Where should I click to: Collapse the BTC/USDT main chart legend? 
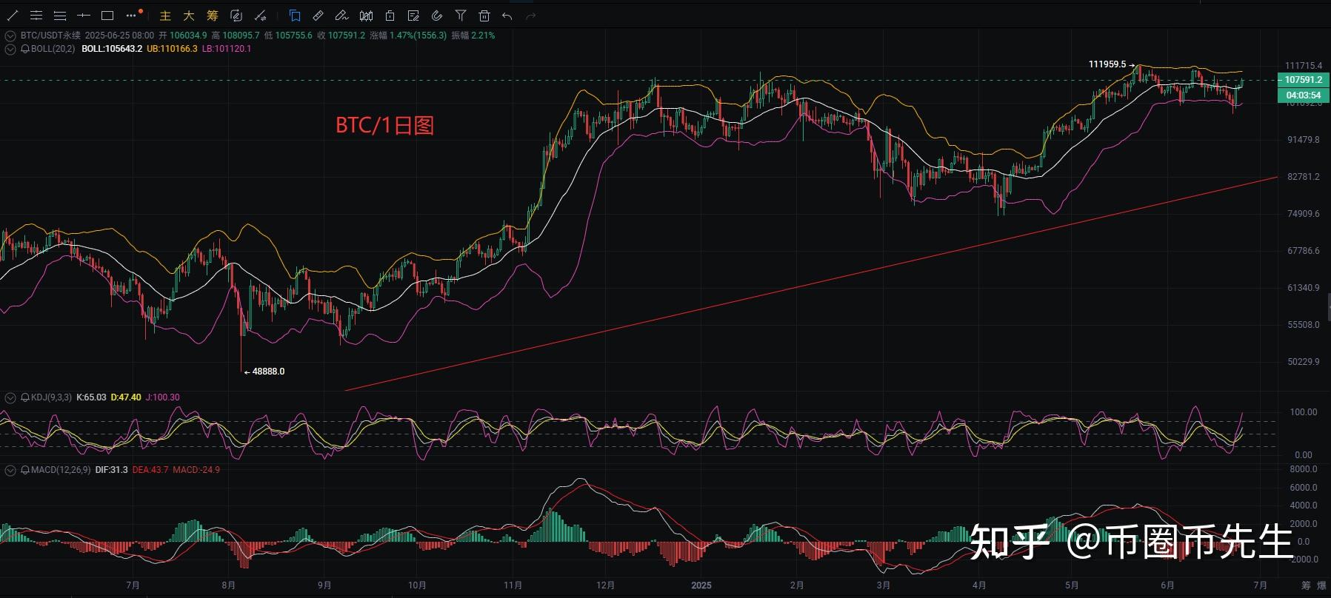point(10,36)
